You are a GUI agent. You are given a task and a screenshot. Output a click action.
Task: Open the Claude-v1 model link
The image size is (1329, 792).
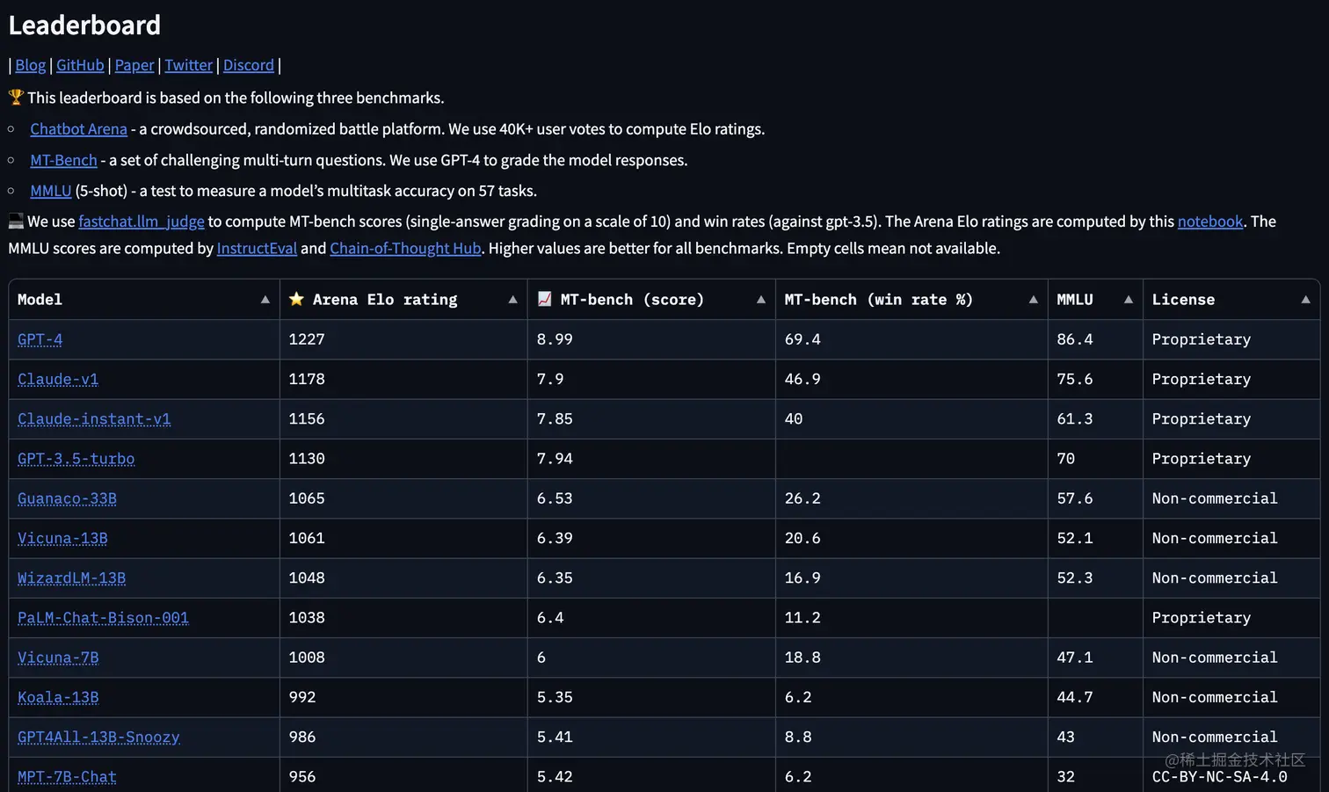58,379
